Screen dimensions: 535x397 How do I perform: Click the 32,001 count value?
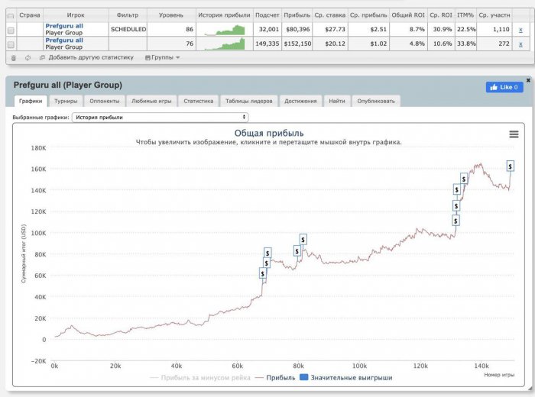click(x=269, y=29)
